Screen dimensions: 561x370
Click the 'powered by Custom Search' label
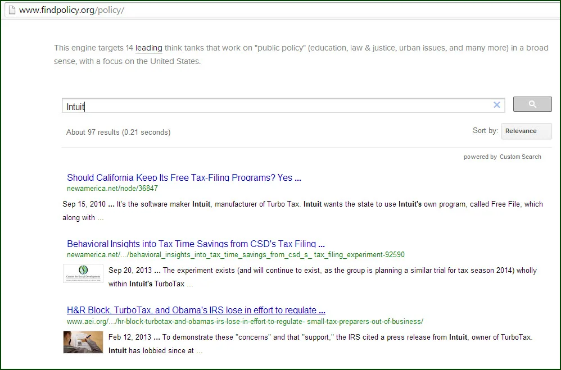click(x=503, y=157)
